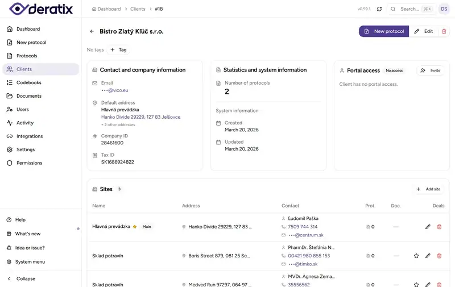The height and width of the screenshot is (287, 455).
Task: Set Boris Street site as main via star
Action: point(416,256)
